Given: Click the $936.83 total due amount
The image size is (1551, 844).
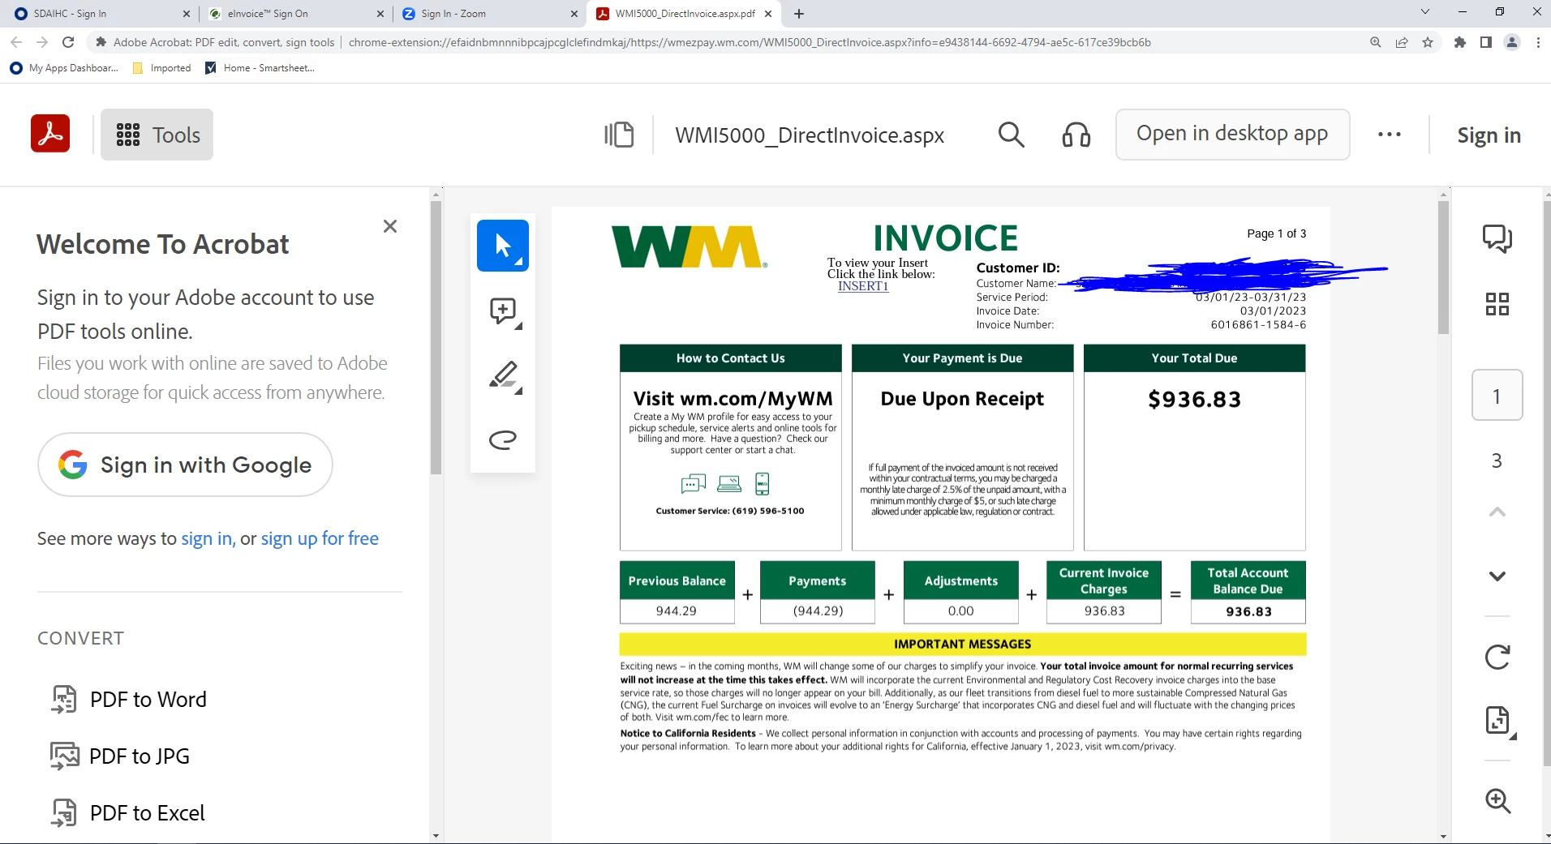Looking at the screenshot, I should 1194,399.
